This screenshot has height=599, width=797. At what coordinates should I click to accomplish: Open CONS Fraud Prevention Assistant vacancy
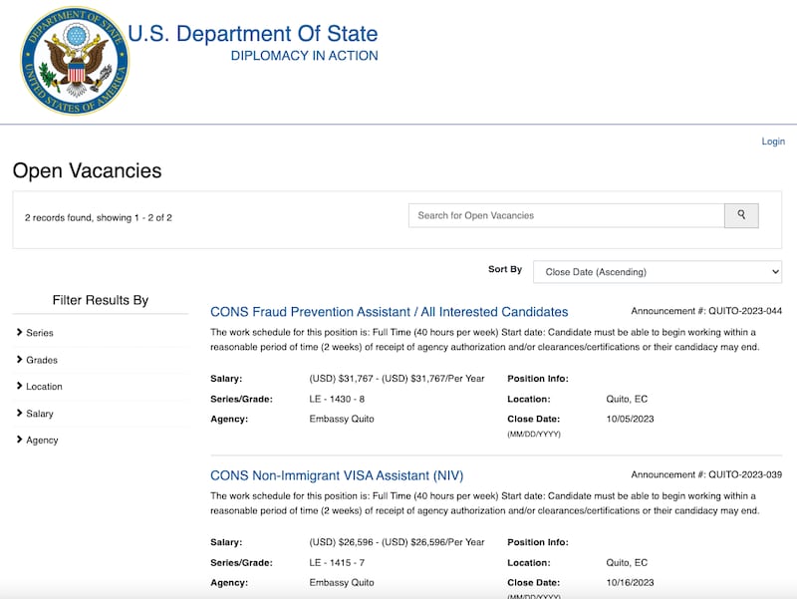389,312
